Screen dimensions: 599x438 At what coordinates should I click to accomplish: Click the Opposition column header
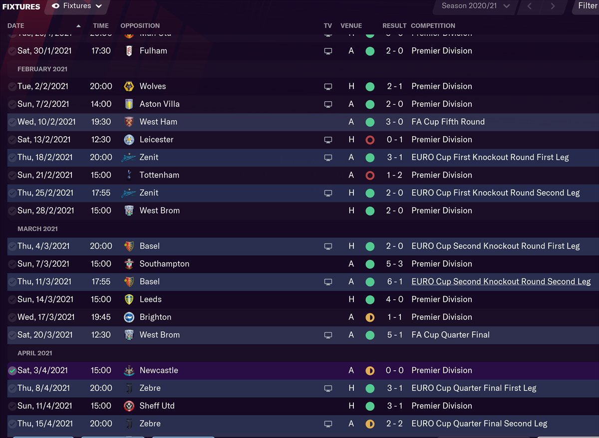(140, 26)
